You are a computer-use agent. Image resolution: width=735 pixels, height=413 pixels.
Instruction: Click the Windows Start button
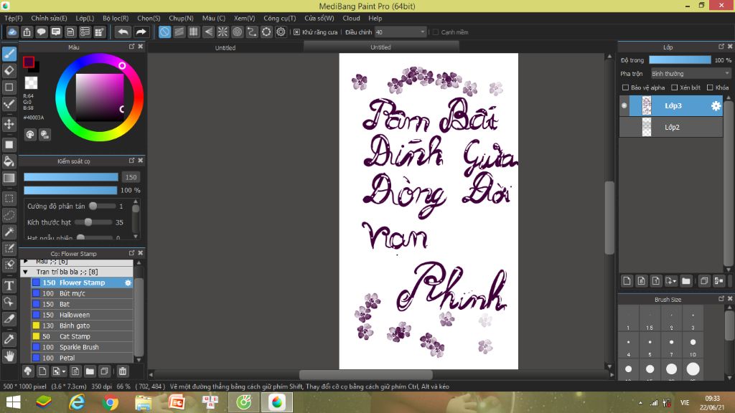coord(13,402)
